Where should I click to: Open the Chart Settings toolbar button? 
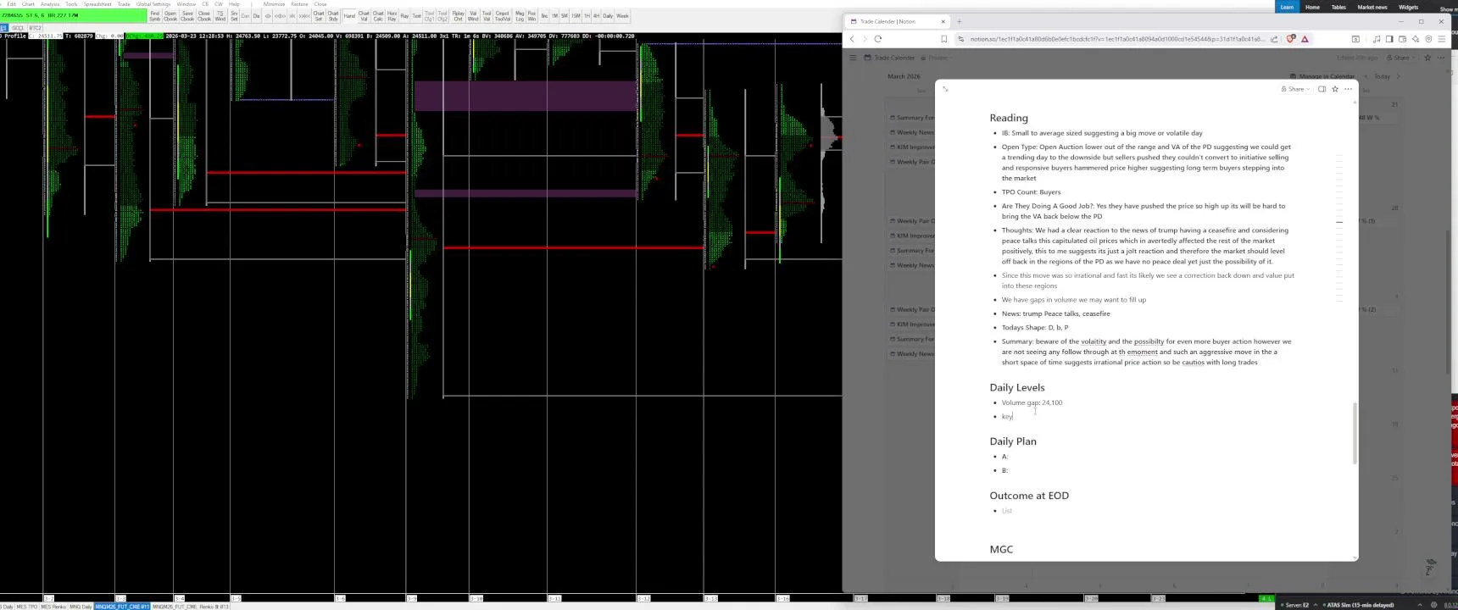coord(319,16)
